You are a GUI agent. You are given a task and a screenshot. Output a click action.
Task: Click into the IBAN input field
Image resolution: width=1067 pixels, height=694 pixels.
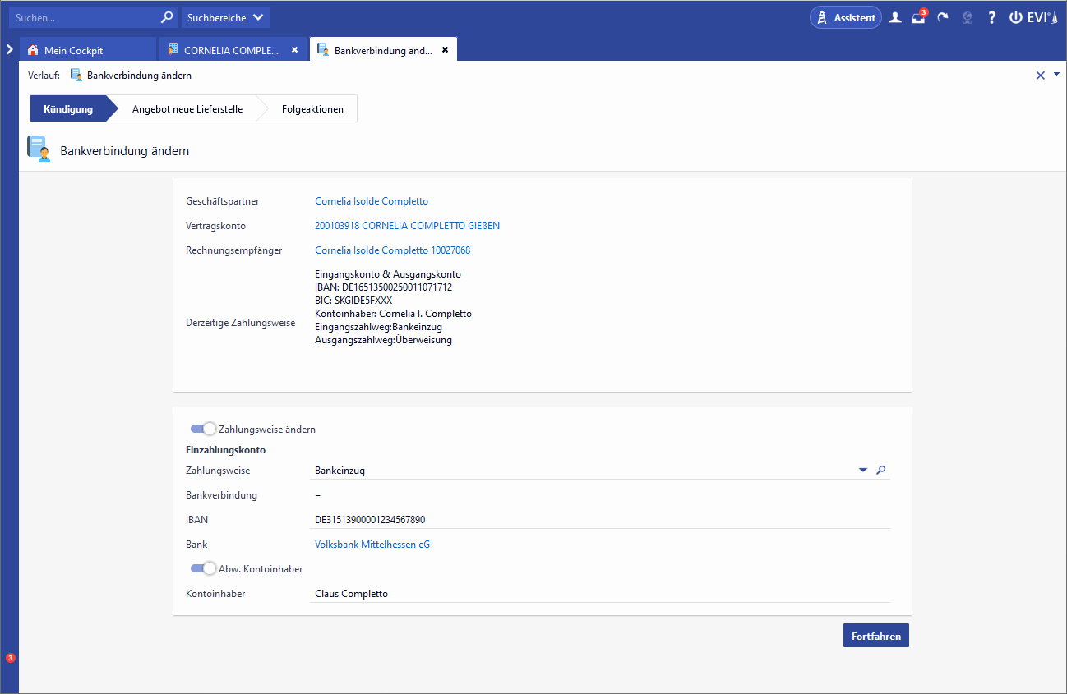tap(598, 520)
